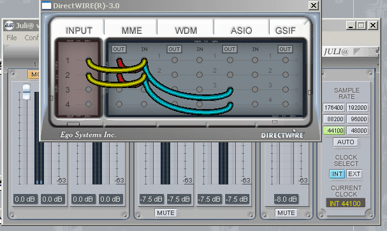Select the MME IN port in row 3

[144, 89]
